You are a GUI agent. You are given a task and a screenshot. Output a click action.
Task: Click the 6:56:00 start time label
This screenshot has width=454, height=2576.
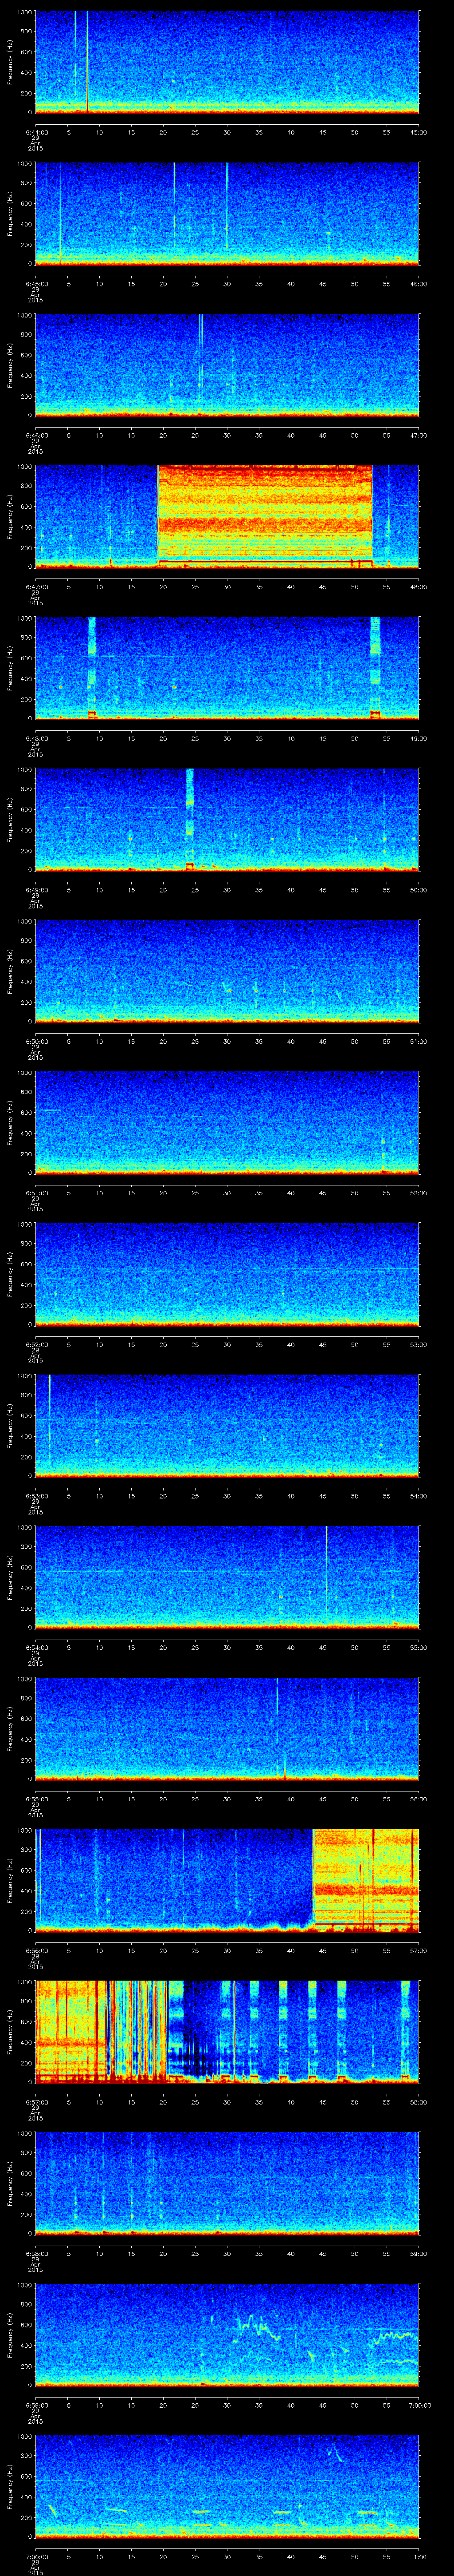[x=36, y=1950]
